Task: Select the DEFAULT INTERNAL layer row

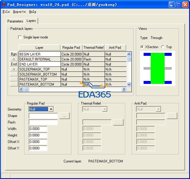Action: [x=73, y=59]
